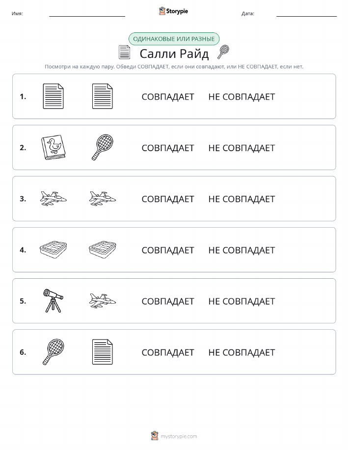
Task: Click the jet plane icon in row 5
Action: [103, 301]
